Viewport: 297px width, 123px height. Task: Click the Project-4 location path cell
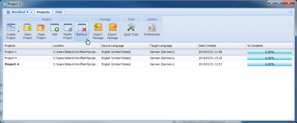point(76,58)
